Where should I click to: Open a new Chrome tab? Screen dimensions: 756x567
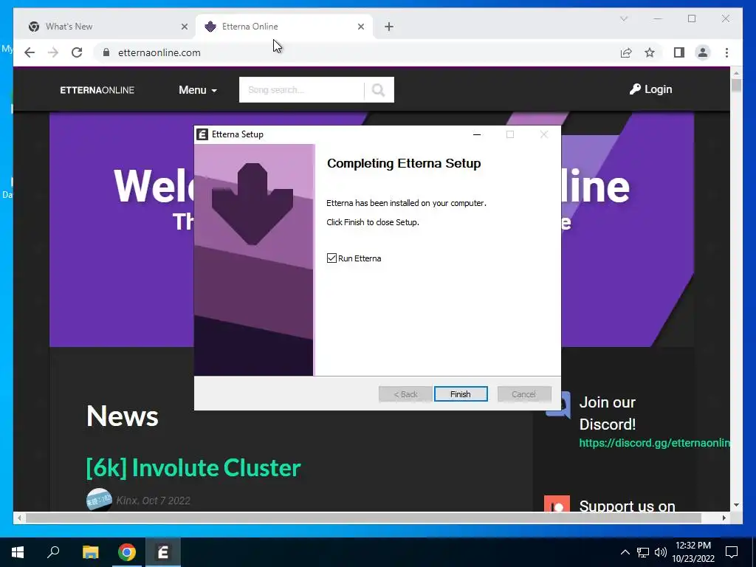pyautogui.click(x=389, y=27)
